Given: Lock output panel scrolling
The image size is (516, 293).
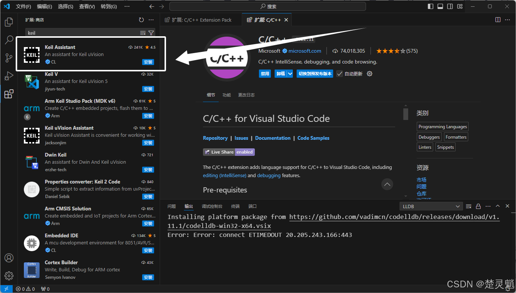Looking at the screenshot, I should click(x=478, y=206).
